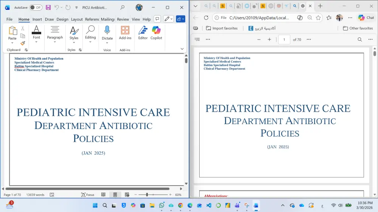Click the Save icon in title bar
The width and height of the screenshot is (378, 212).
point(48,8)
